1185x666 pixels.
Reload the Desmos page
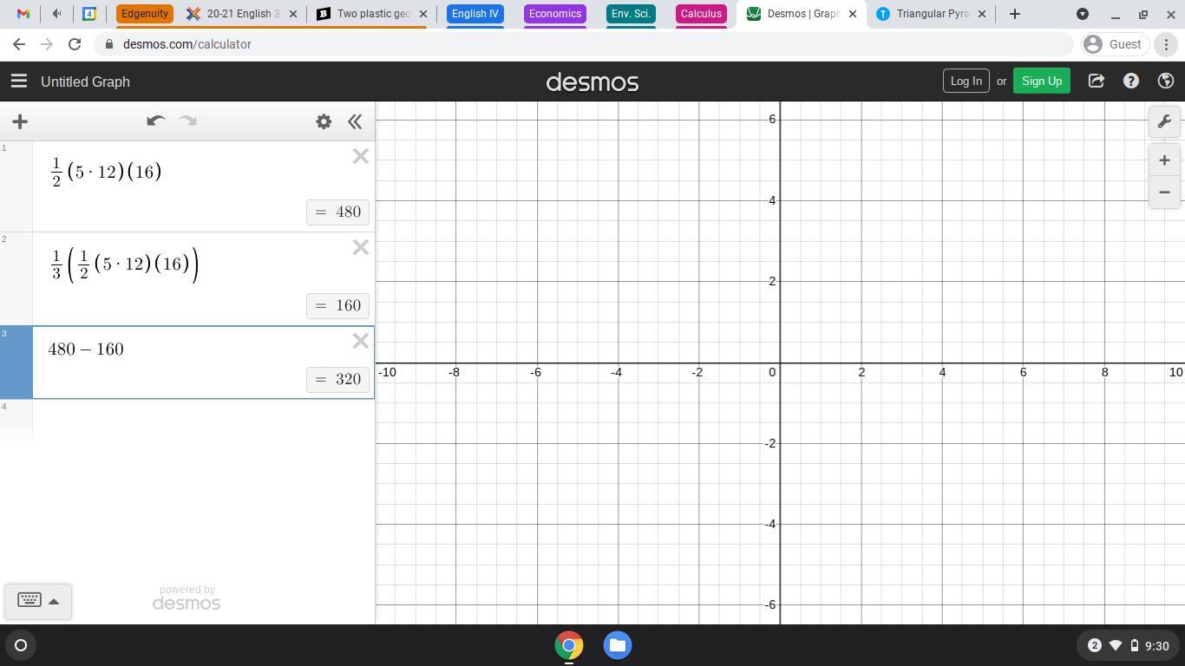tap(75, 44)
